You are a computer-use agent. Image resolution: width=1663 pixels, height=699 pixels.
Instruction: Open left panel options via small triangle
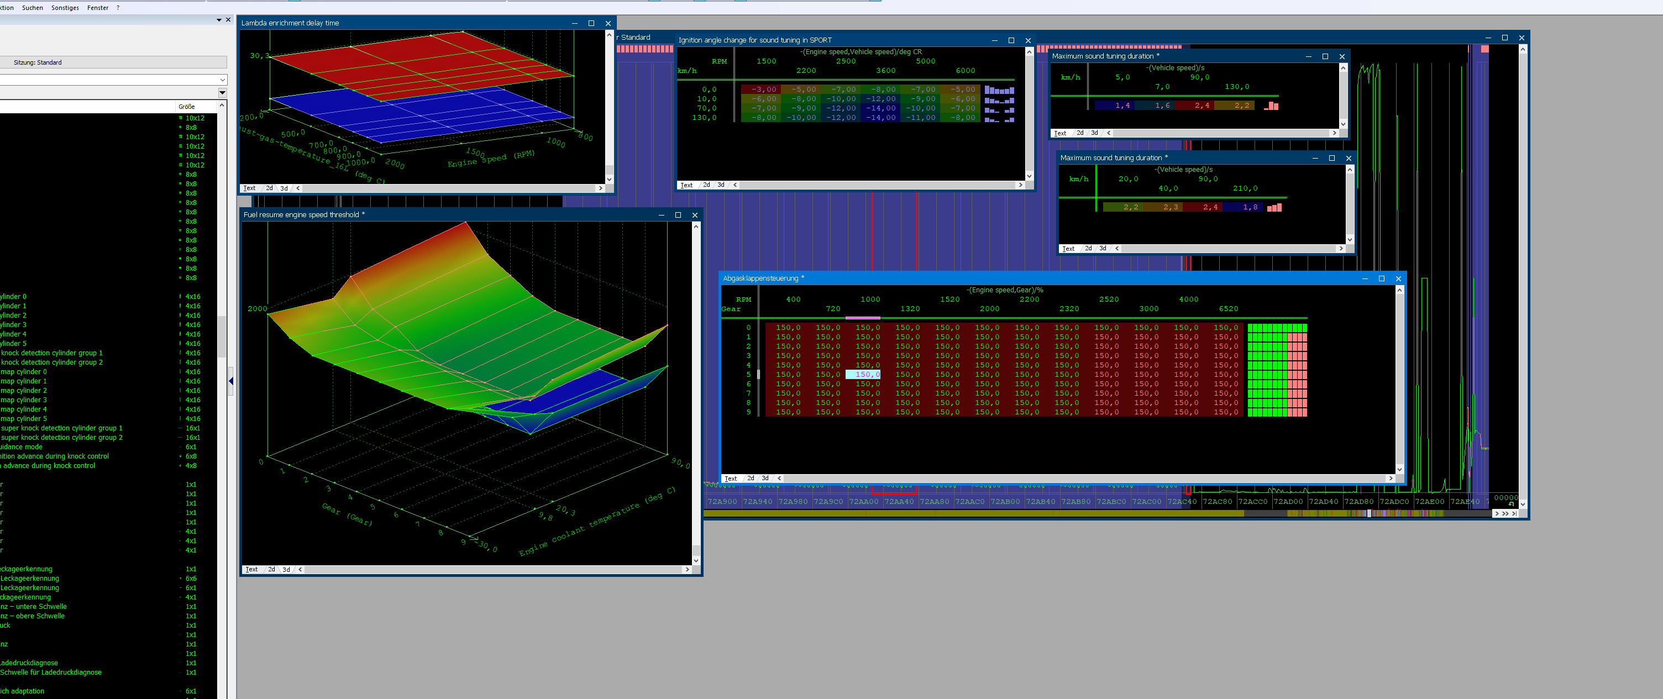(219, 20)
